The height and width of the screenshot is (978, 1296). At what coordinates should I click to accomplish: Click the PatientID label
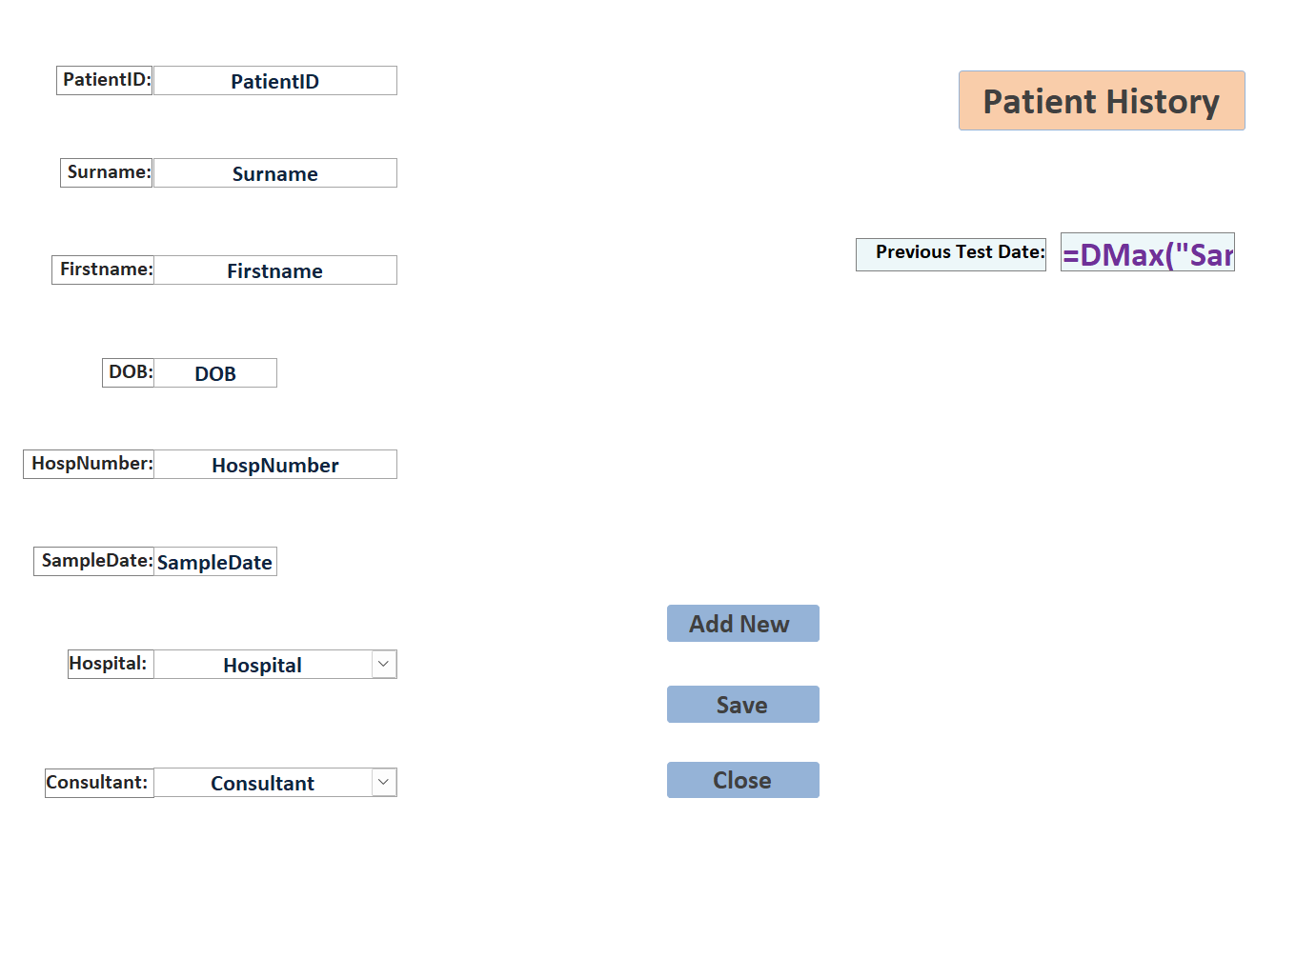click(x=105, y=80)
